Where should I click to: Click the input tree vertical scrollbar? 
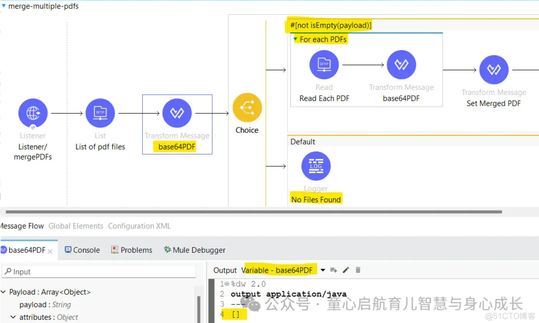pos(199,309)
